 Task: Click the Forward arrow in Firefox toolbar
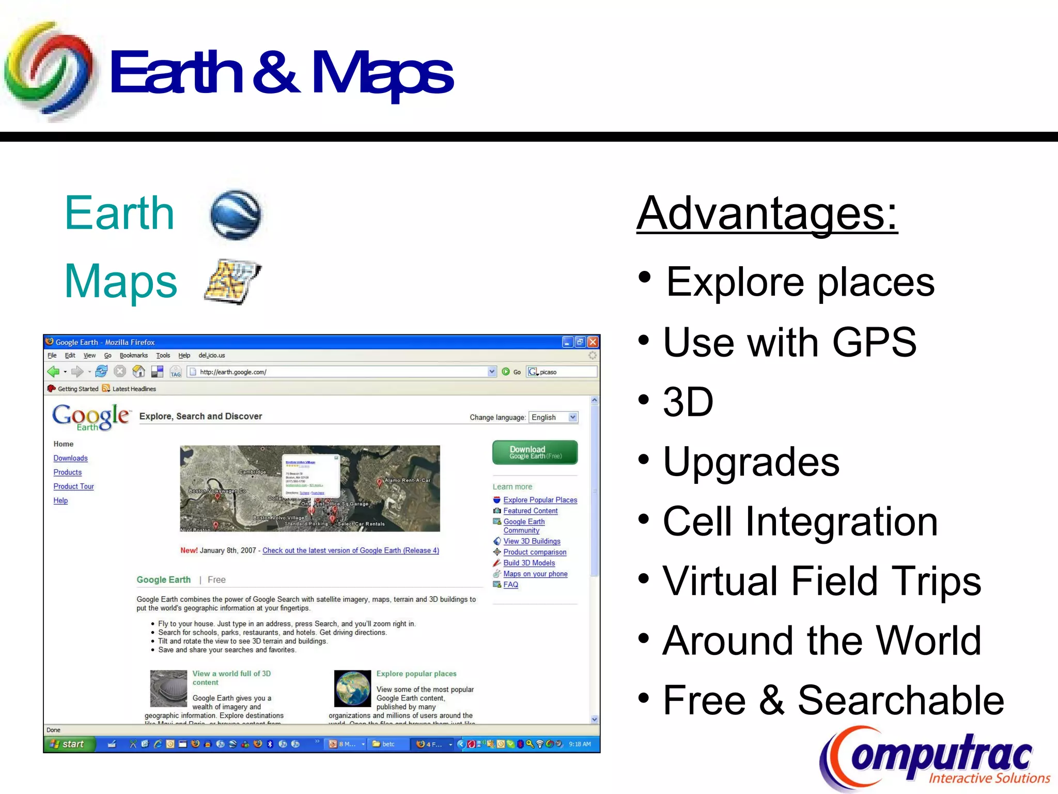click(77, 371)
